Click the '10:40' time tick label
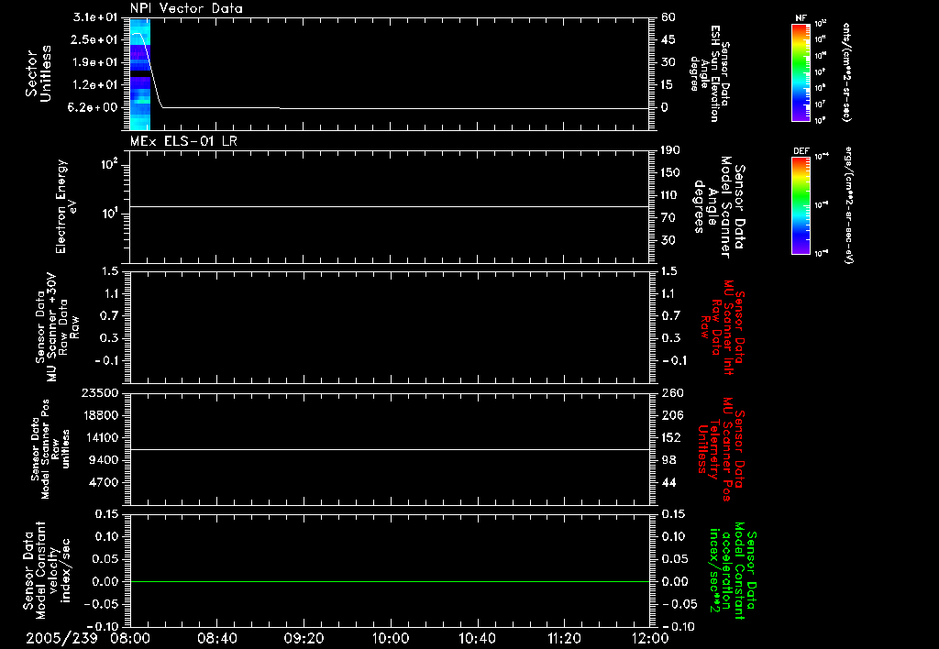 pos(477,638)
